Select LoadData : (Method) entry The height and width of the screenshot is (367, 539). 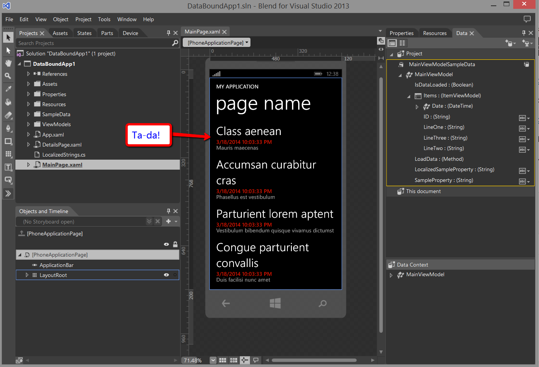[439, 159]
